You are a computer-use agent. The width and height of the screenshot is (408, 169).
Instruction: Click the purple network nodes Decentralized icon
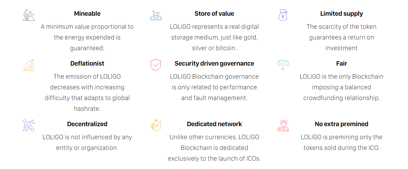(28, 125)
